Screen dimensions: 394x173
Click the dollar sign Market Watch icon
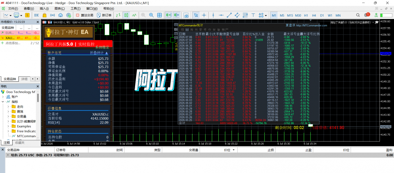click(x=27, y=15)
